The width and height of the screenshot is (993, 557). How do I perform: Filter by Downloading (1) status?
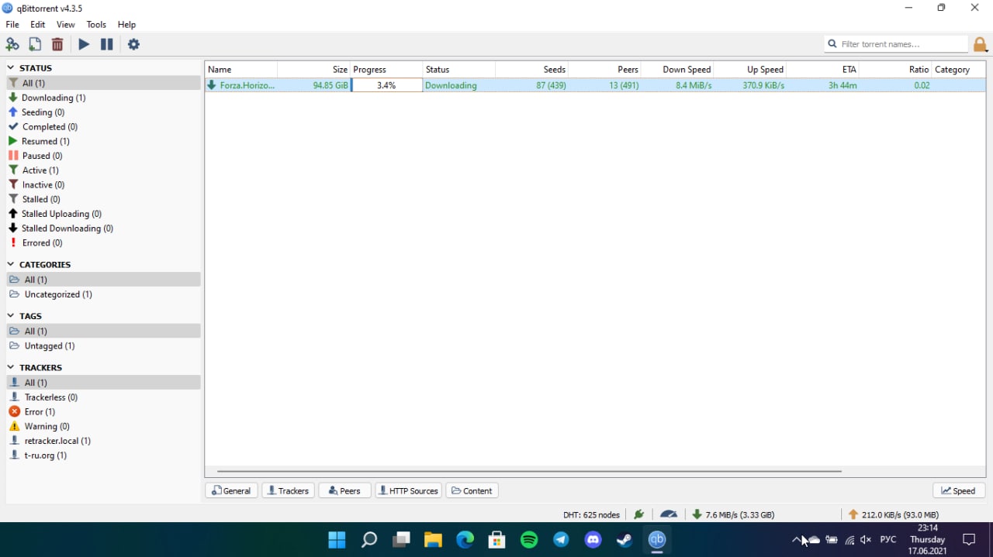point(103,98)
